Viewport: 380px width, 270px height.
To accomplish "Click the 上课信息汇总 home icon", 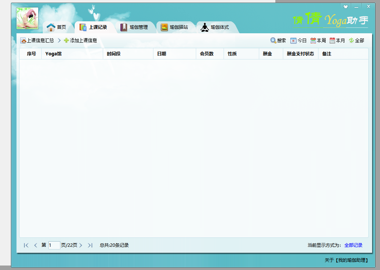I will [23, 40].
